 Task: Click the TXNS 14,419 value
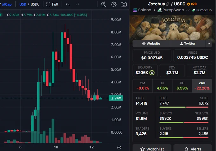coord(141,103)
